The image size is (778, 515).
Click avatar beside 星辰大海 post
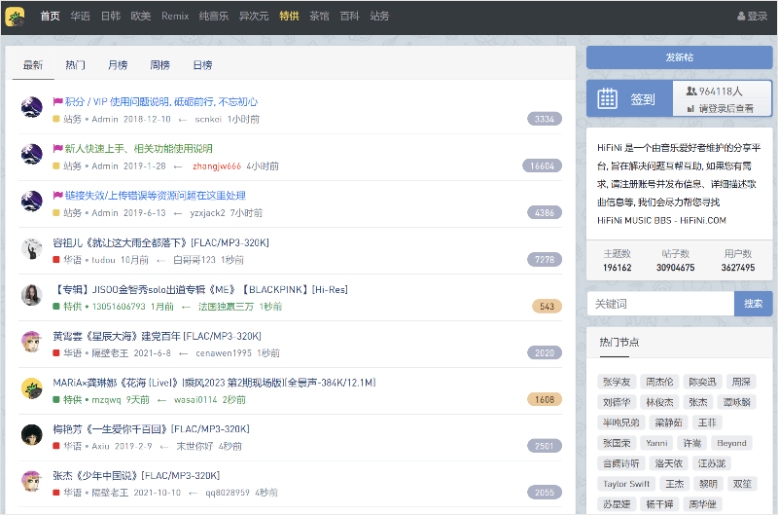pos(32,341)
